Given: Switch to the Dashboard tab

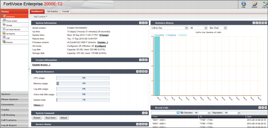Looking at the screenshot, I should [37, 11].
